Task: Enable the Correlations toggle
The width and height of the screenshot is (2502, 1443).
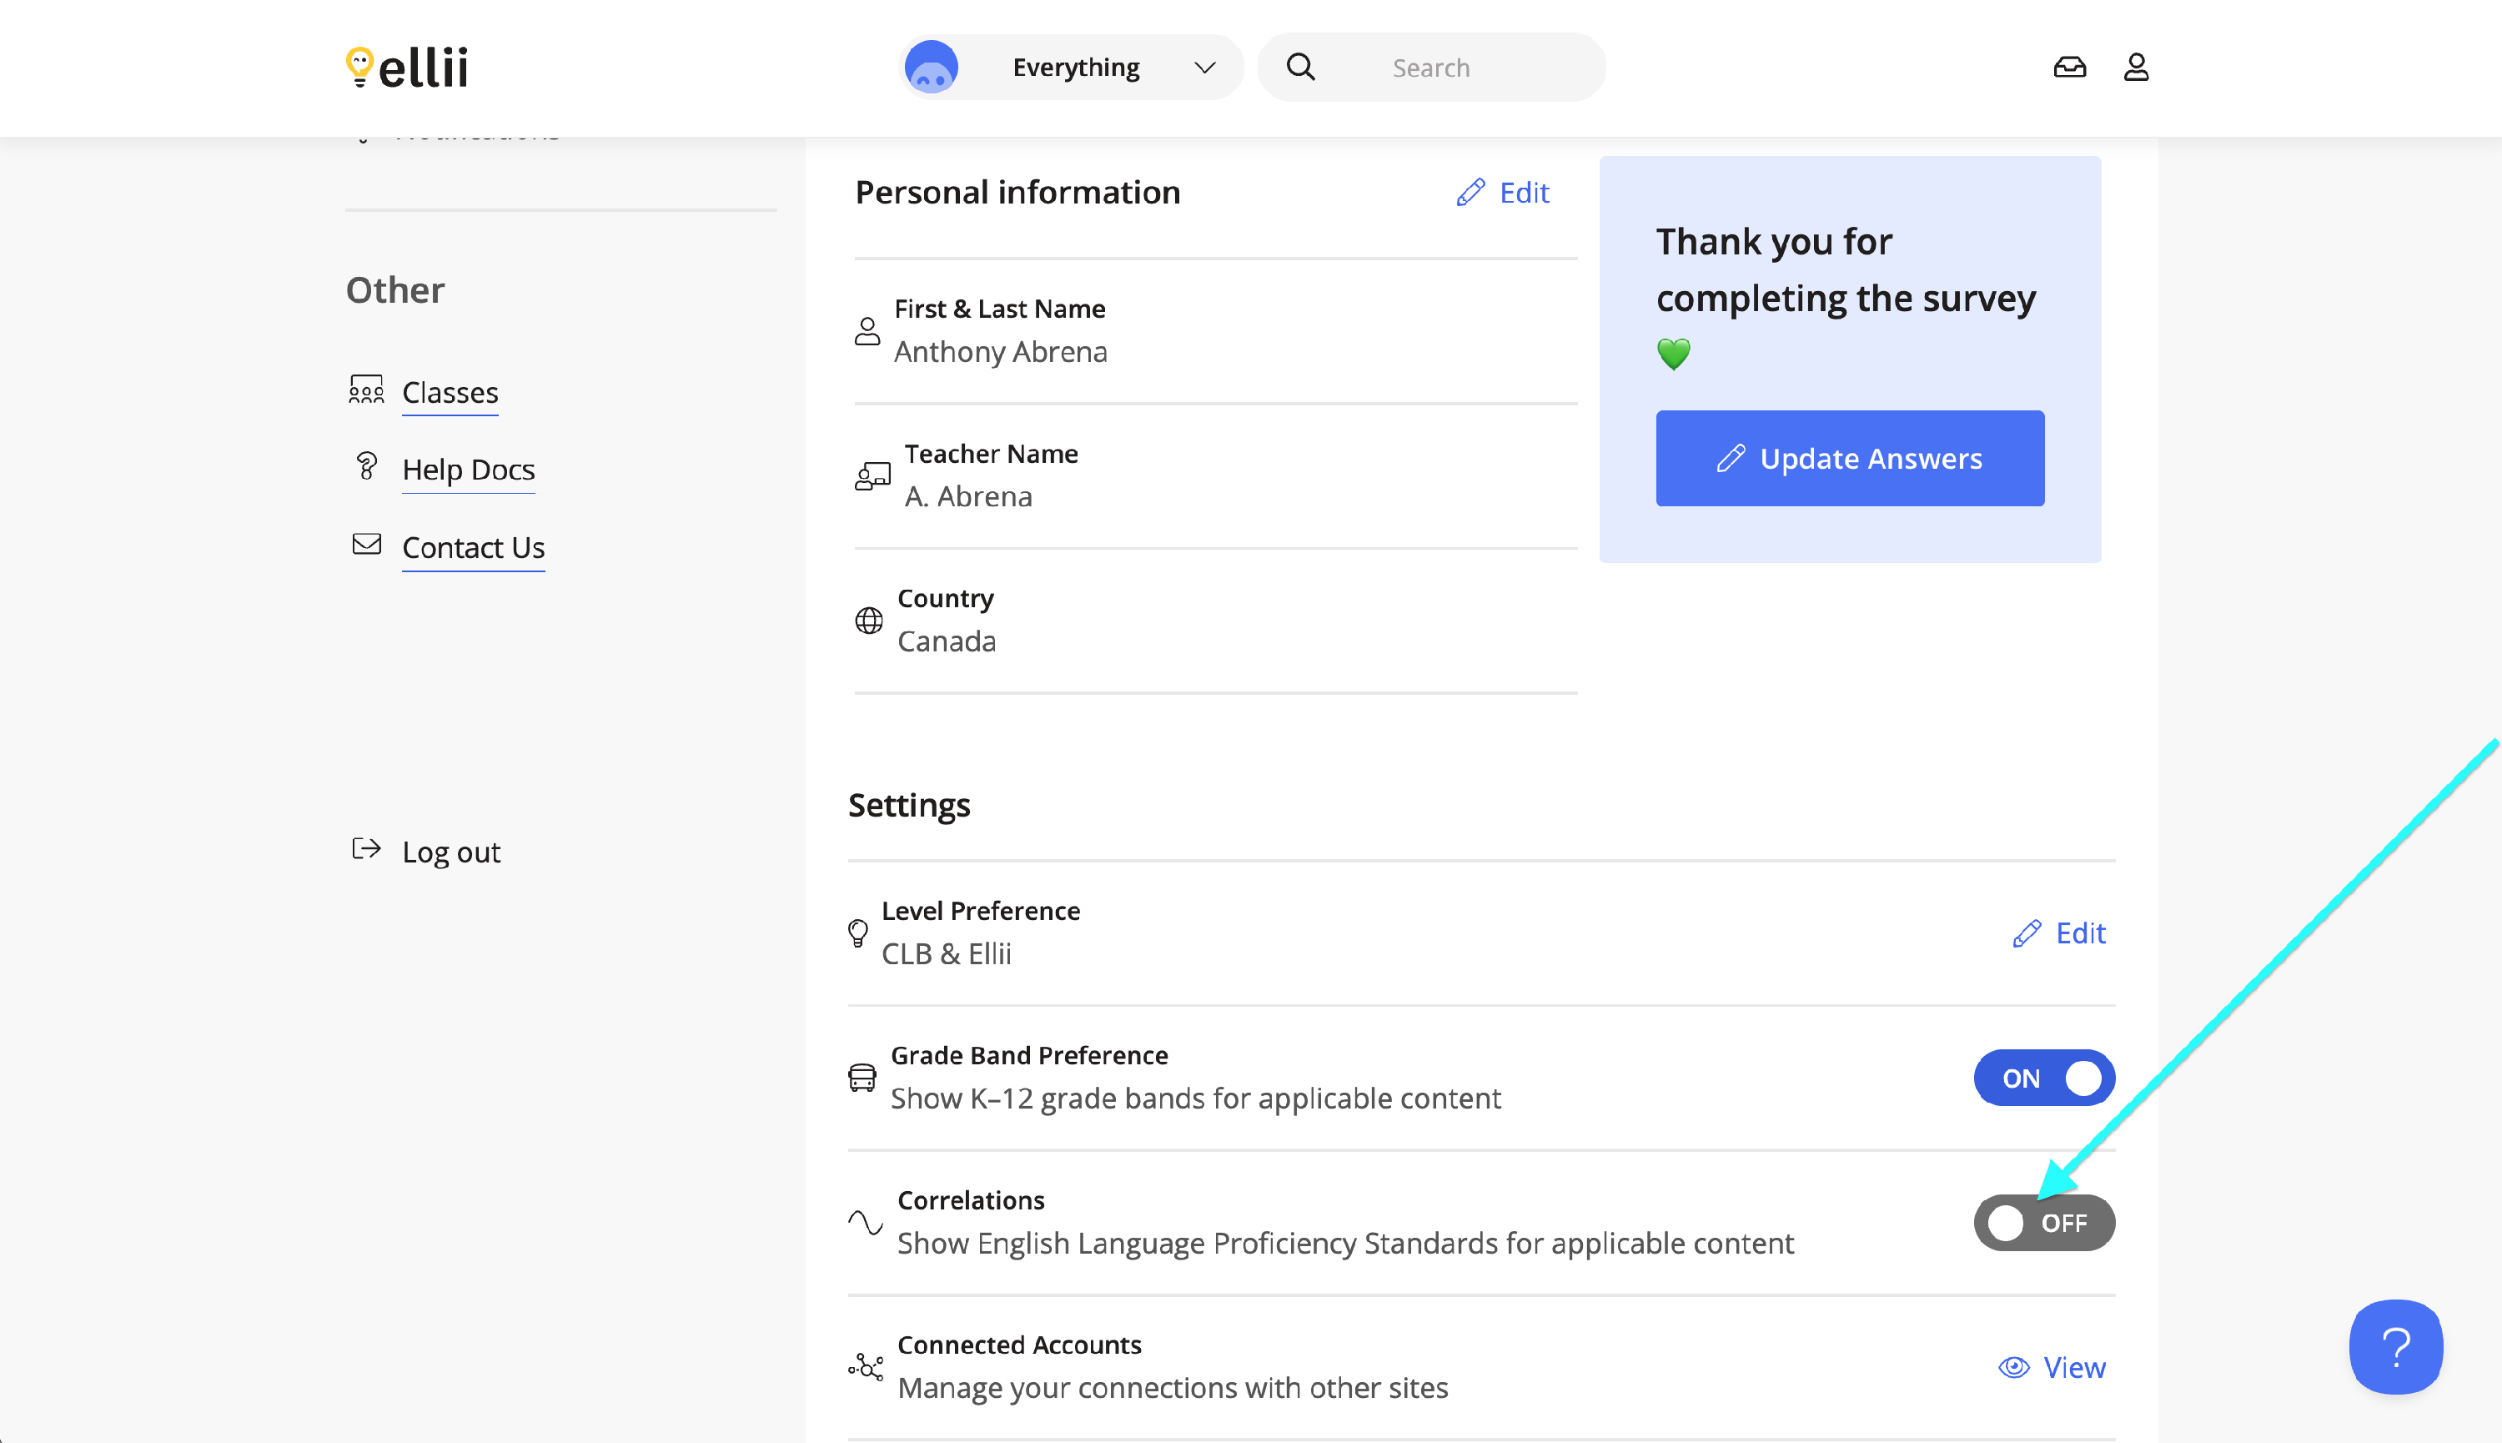Action: (2043, 1222)
